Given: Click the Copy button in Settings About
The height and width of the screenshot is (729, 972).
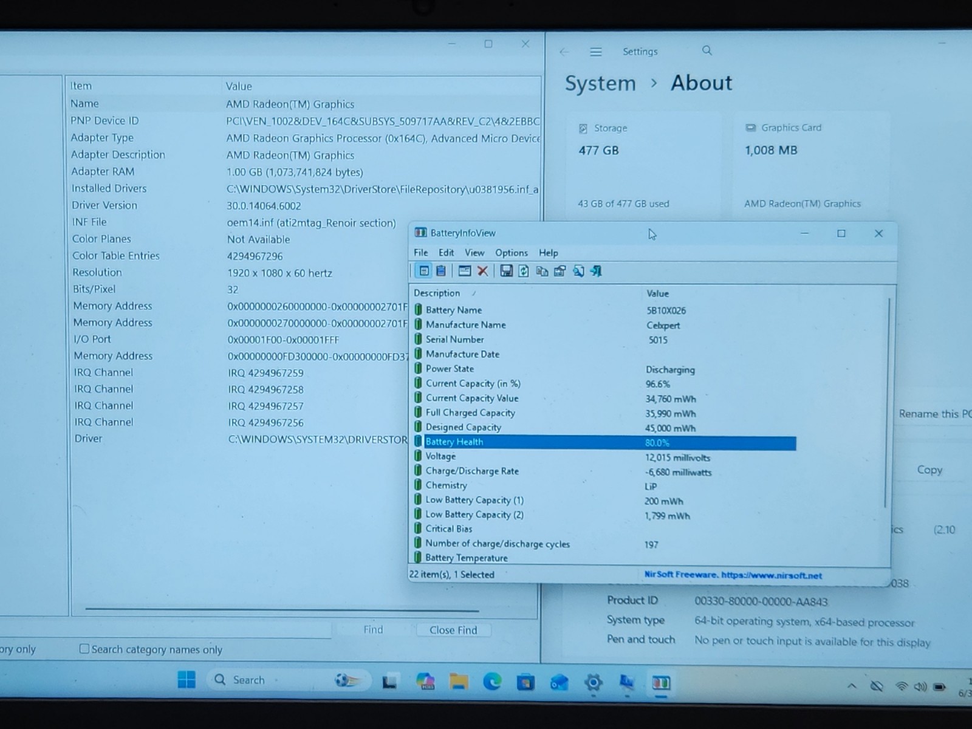Looking at the screenshot, I should coord(929,470).
